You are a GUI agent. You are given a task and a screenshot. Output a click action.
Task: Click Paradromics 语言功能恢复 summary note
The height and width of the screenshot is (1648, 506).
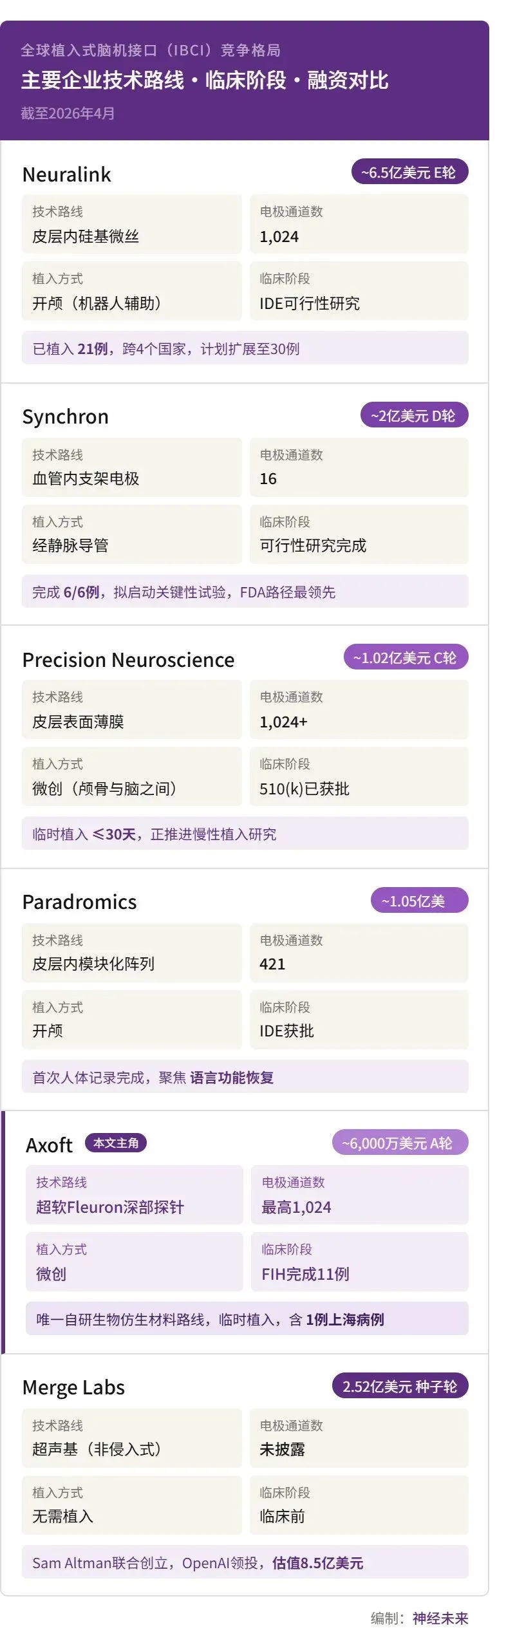point(245,1077)
